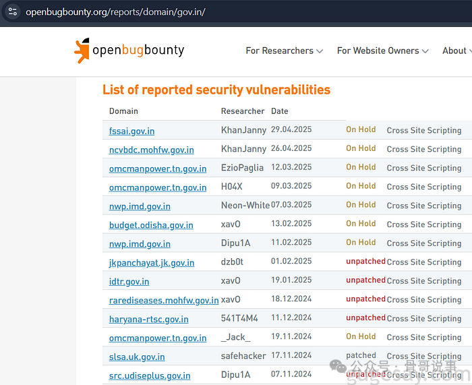This screenshot has height=385, width=472.
Task: Click the date 01.02.2025
Action: tap(291, 262)
